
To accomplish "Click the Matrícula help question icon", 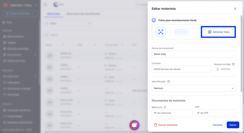I will (165, 107).
